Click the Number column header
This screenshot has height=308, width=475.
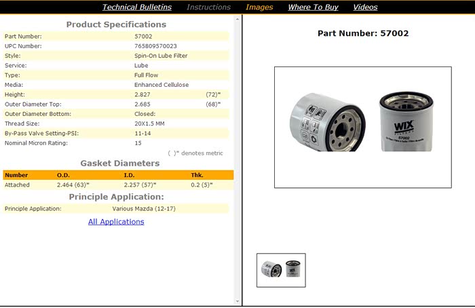[16, 175]
